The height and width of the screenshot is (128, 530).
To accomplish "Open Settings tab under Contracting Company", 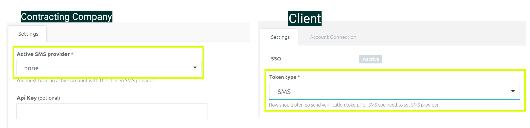I will [x=28, y=34].
